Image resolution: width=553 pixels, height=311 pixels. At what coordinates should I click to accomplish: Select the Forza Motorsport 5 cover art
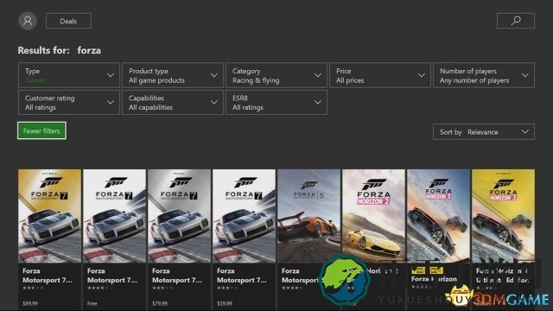coord(309,216)
